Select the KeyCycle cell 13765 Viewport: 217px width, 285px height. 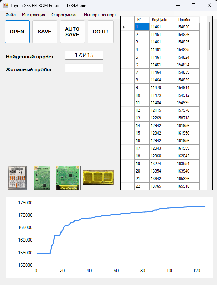pyautogui.click(x=162, y=186)
